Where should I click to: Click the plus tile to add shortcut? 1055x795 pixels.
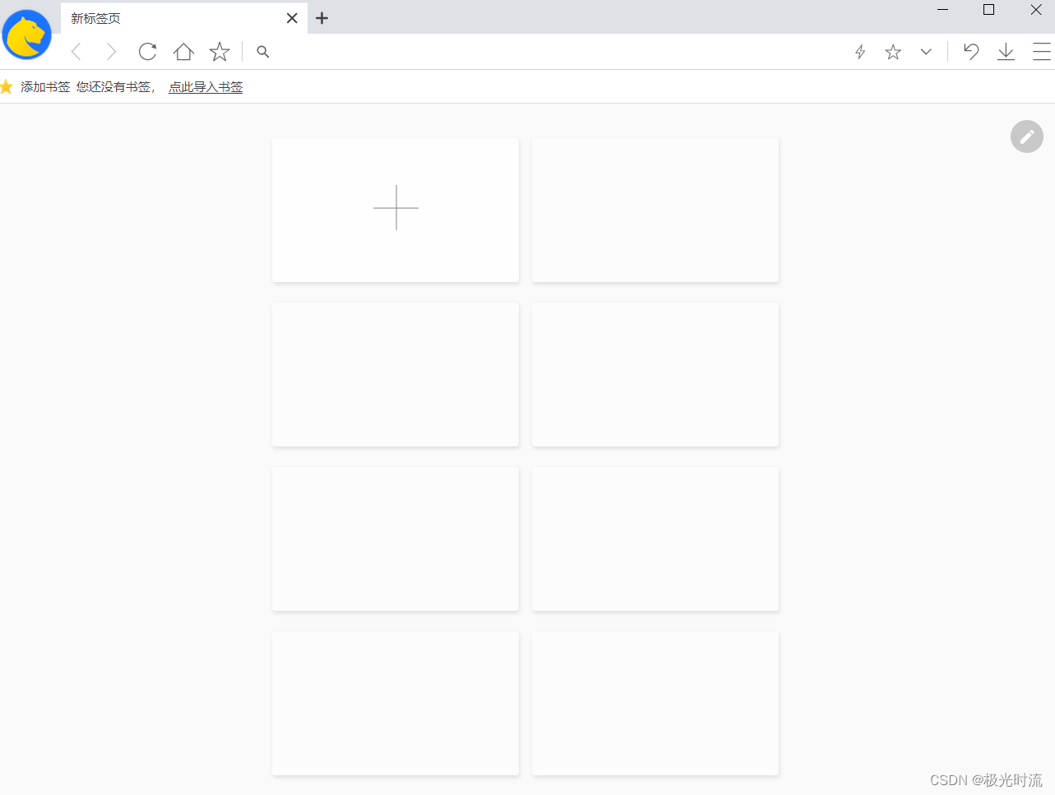(x=396, y=210)
